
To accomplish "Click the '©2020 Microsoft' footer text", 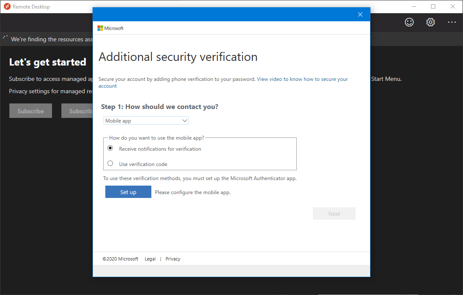I will coord(120,259).
